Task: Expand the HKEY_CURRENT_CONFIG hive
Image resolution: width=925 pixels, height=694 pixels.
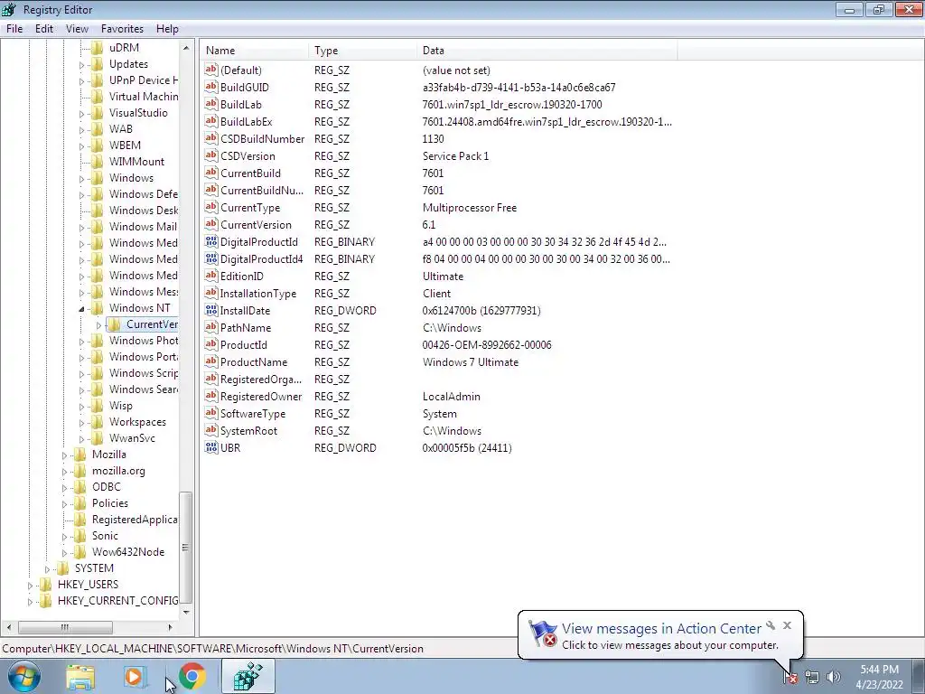Action: [30, 601]
